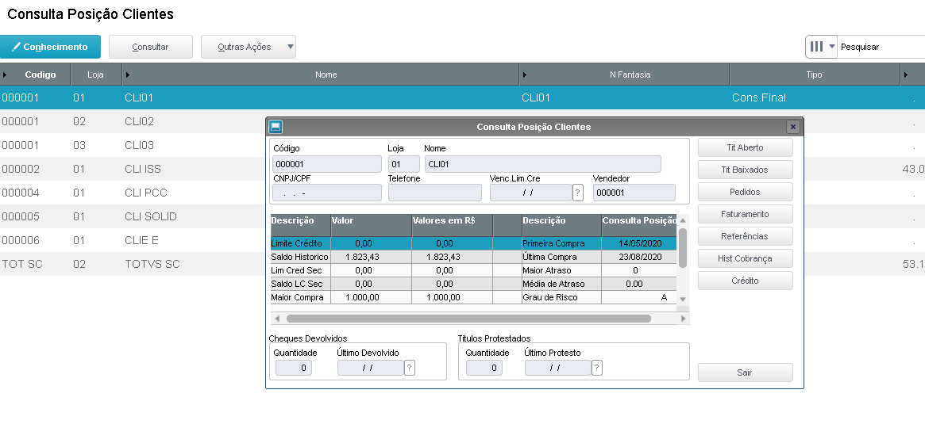Click the Pesquisar search field
Image resolution: width=925 pixels, height=424 pixels.
click(x=881, y=47)
